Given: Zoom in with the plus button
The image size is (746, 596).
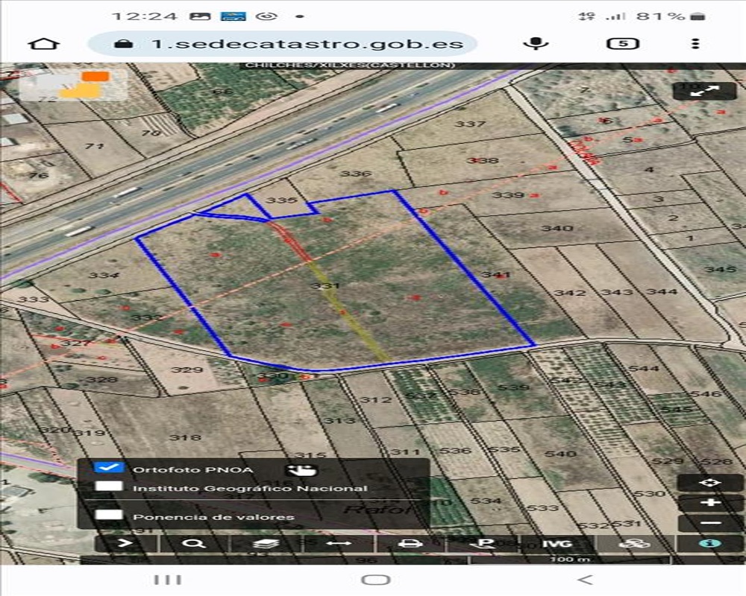Looking at the screenshot, I should [710, 503].
